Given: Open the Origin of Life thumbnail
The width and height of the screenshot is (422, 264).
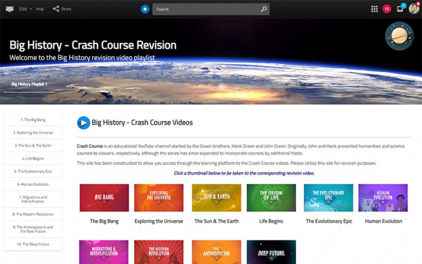Looking at the screenshot, I should (271, 198).
